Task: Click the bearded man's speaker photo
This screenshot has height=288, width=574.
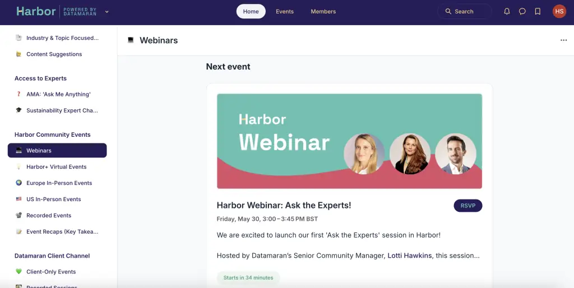Action: (x=456, y=154)
